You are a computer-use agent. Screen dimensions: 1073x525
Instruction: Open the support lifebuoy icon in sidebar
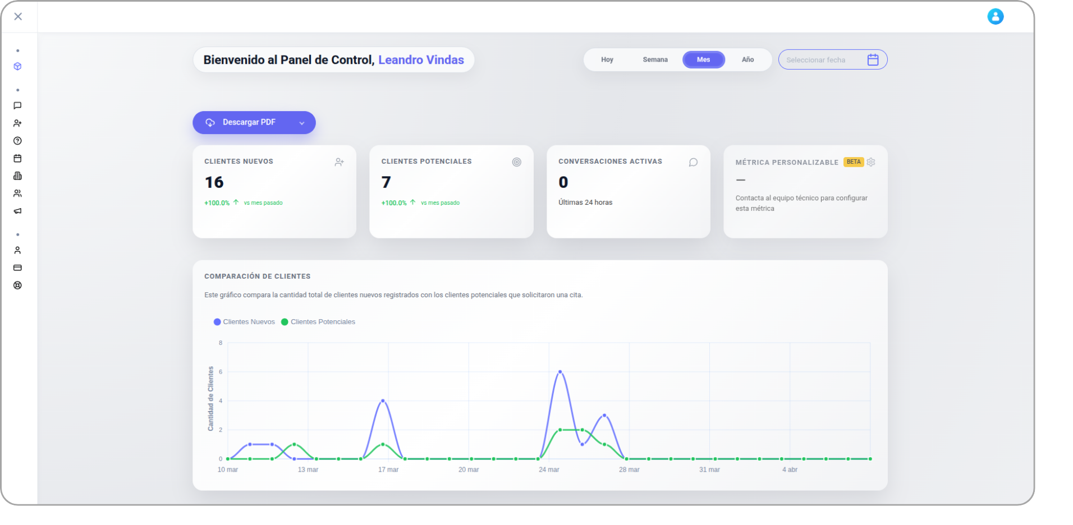coord(18,285)
